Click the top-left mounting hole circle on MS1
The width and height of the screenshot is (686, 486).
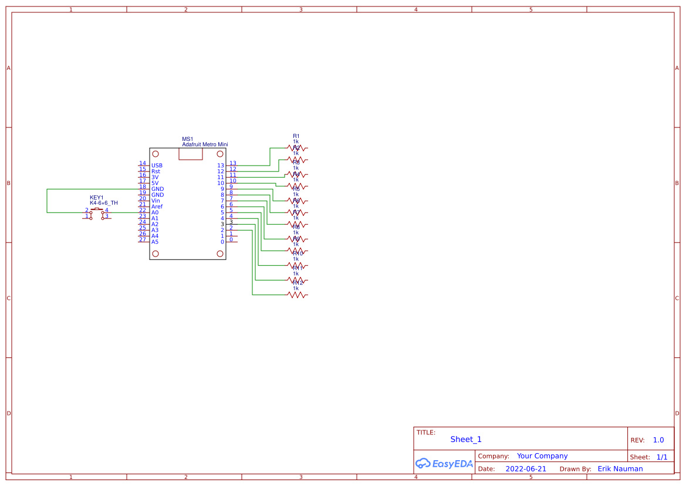point(155,153)
